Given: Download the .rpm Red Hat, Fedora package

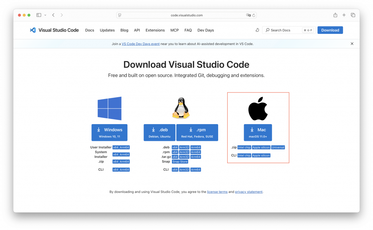Looking at the screenshot, I should 197,132.
